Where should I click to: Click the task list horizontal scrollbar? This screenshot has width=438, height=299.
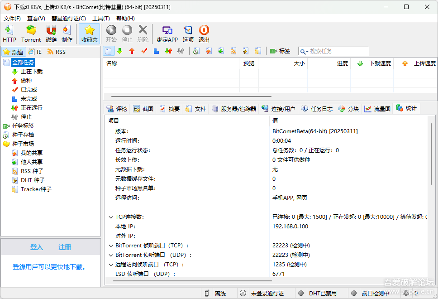[191, 96]
